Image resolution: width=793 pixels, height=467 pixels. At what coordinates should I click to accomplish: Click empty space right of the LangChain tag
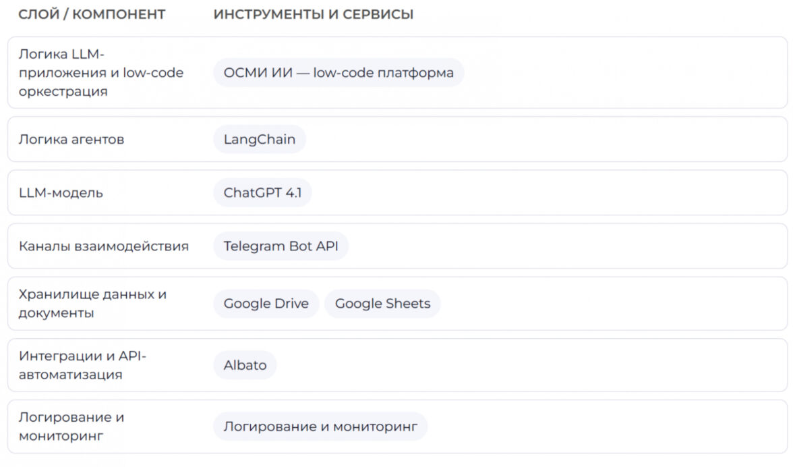(539, 140)
